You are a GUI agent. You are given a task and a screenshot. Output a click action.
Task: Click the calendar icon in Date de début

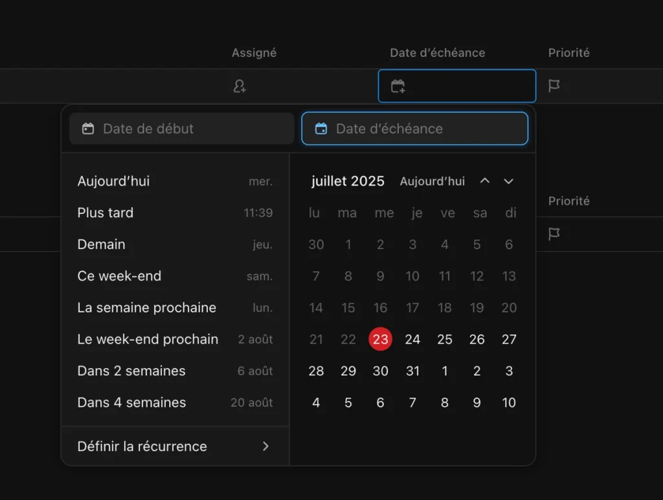tap(88, 129)
